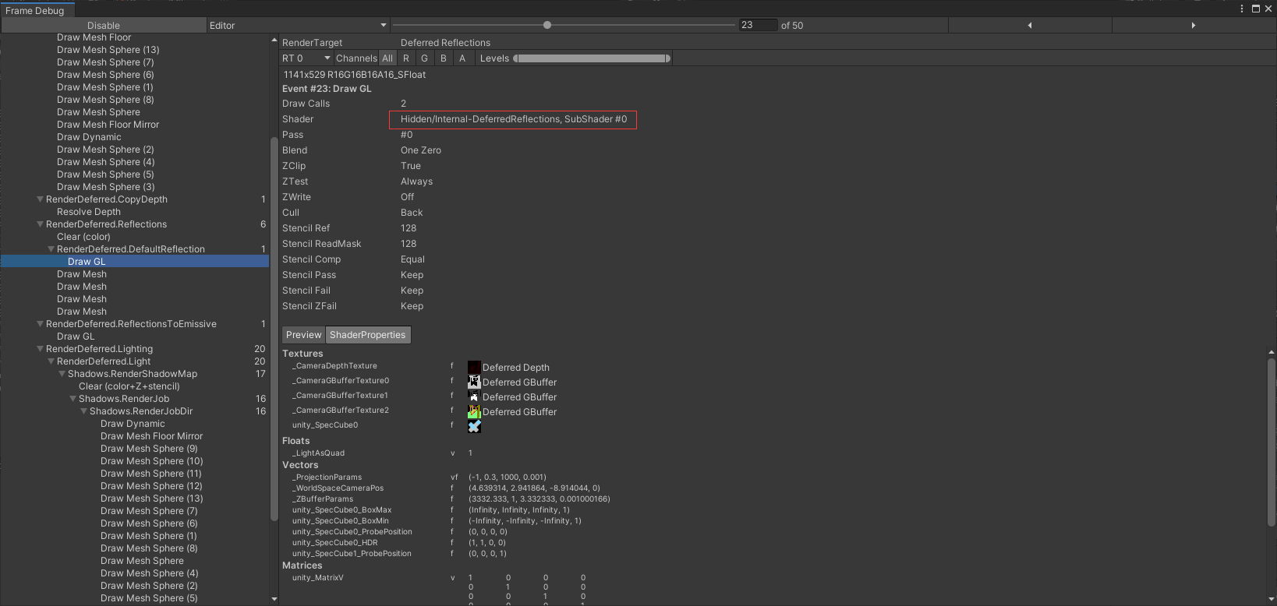Maximize the Frame Debug window
The height and width of the screenshot is (606, 1277).
[1256, 9]
